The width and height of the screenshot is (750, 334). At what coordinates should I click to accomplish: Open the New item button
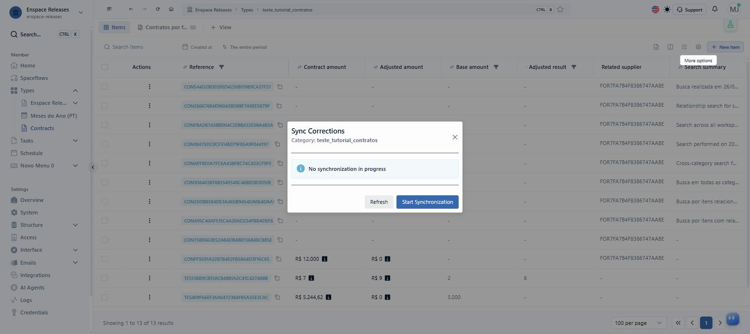[725, 47]
